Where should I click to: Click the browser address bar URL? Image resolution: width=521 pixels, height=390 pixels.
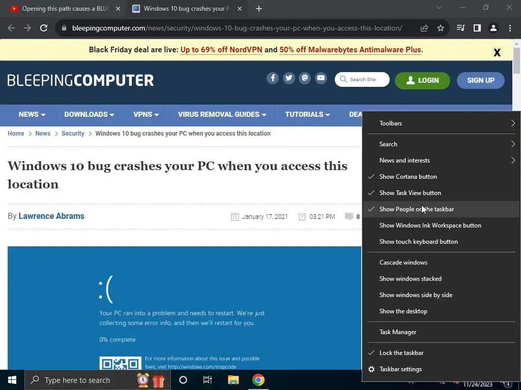coord(237,28)
